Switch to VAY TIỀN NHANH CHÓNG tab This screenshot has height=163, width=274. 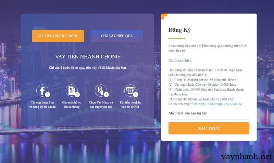point(58,36)
